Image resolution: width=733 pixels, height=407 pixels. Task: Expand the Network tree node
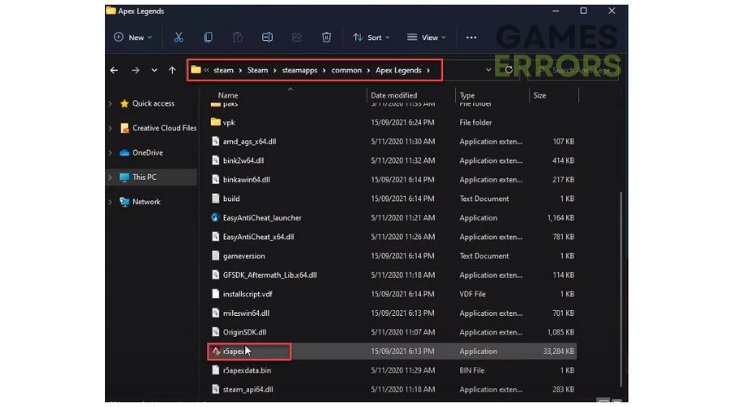tap(110, 202)
